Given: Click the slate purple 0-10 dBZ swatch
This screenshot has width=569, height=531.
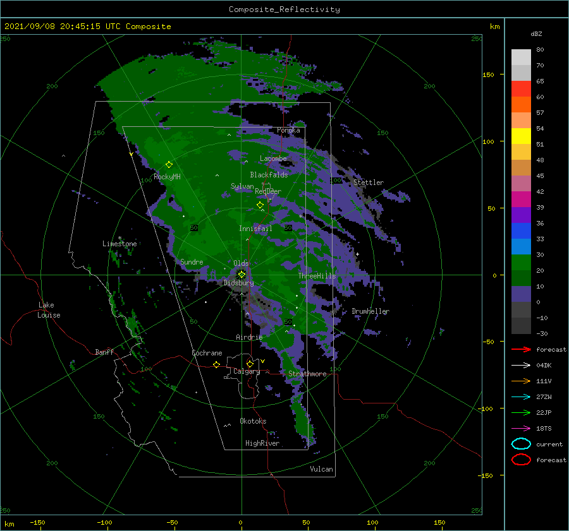Looking at the screenshot, I should [x=521, y=294].
